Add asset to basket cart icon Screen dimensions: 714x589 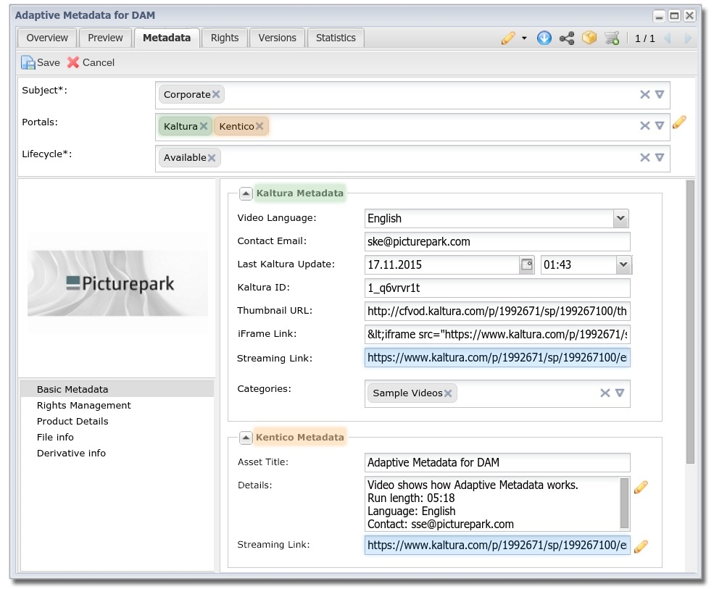pyautogui.click(x=612, y=38)
